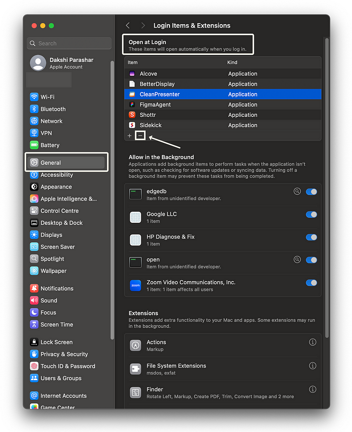Open File System Extensions row
Image resolution: width=352 pixels, height=432 pixels.
(x=223, y=369)
